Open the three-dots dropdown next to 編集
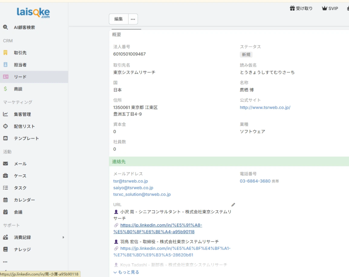 [133, 19]
